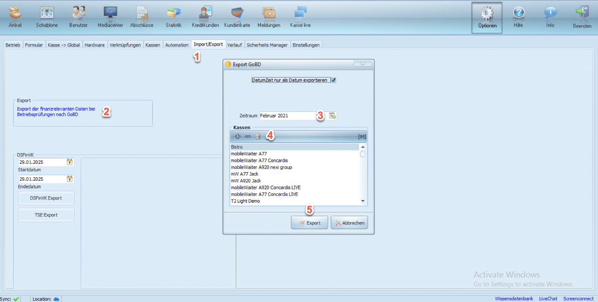Start the DSFinVK Export

[x=46, y=198]
